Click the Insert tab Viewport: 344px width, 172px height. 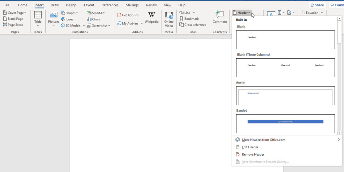click(x=39, y=5)
